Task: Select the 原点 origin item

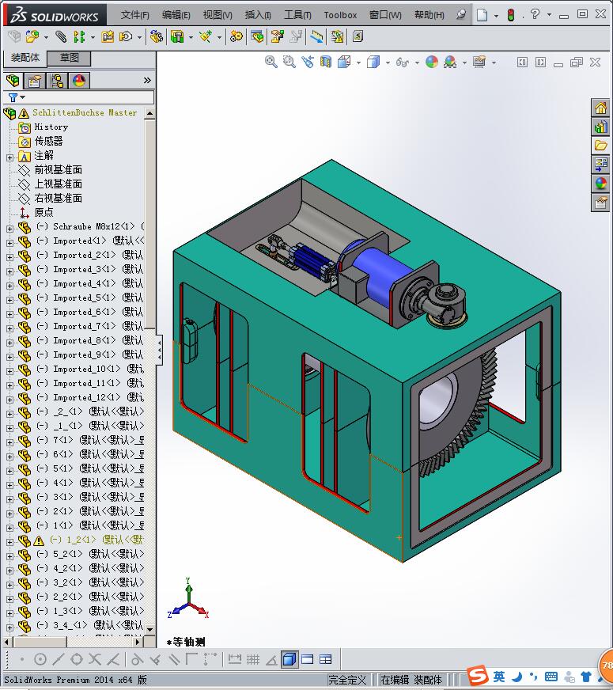Action: coord(44,213)
